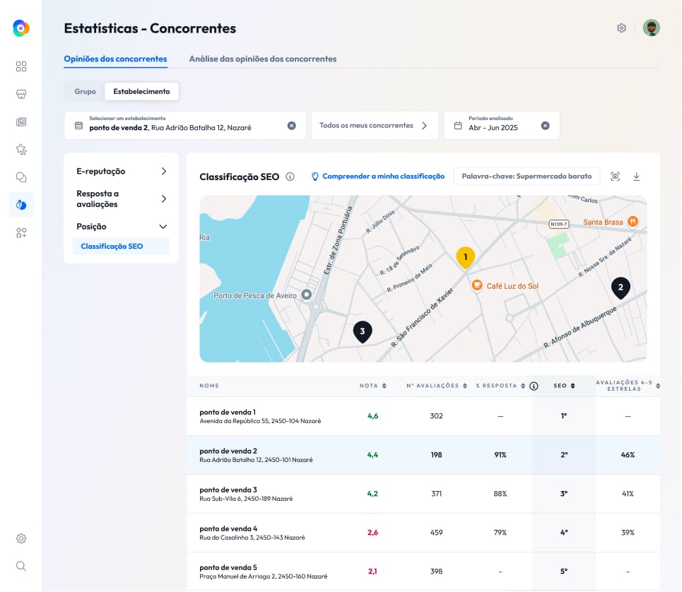Open the store/establishments sidebar icon
This screenshot has width=682, height=592.
(x=21, y=94)
